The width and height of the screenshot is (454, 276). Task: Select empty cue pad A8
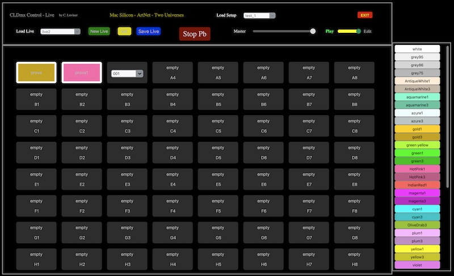tap(354, 73)
